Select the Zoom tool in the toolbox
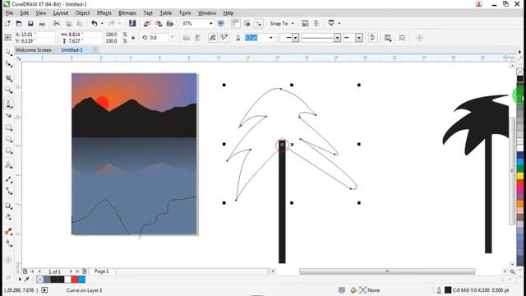This screenshot has height=296, width=526. pyautogui.click(x=9, y=90)
